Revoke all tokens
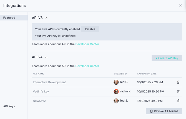 pos(164,111)
